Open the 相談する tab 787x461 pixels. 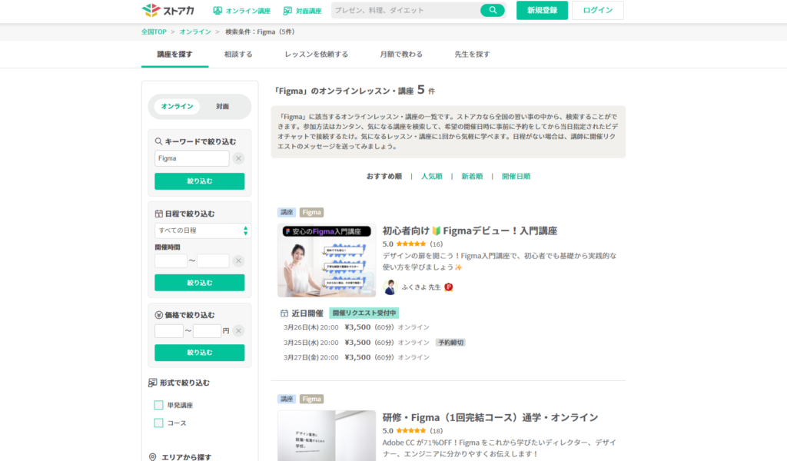tap(238, 55)
